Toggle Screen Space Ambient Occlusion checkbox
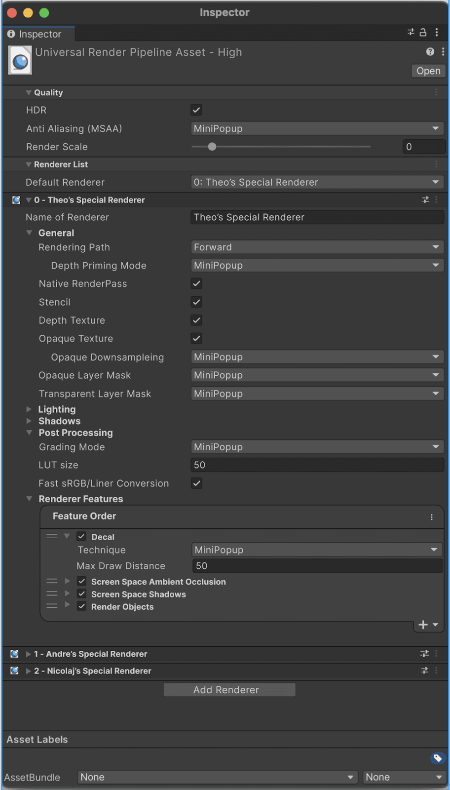 [x=82, y=581]
